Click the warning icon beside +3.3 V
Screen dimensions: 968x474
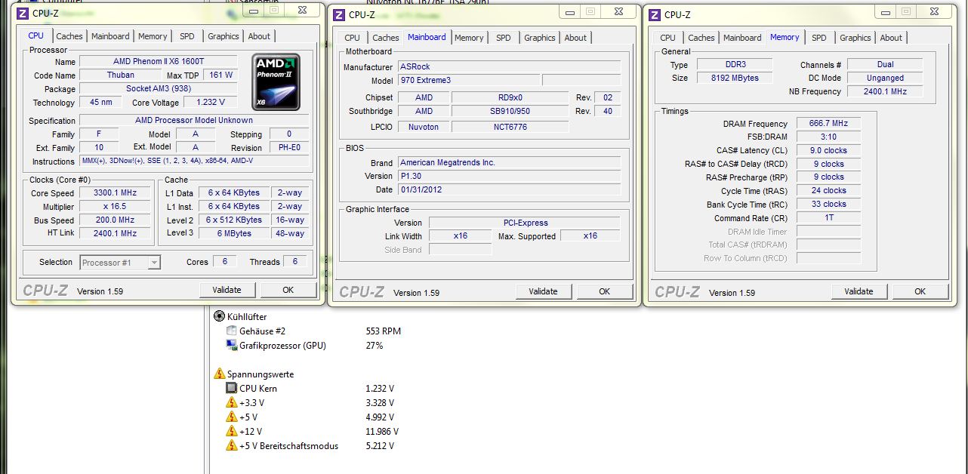(232, 402)
